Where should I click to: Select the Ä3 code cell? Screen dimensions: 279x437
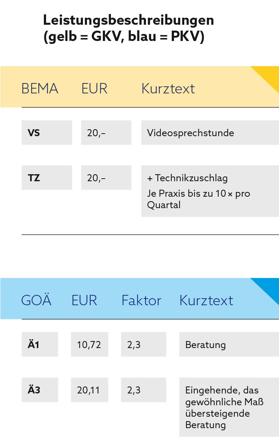[40, 390]
